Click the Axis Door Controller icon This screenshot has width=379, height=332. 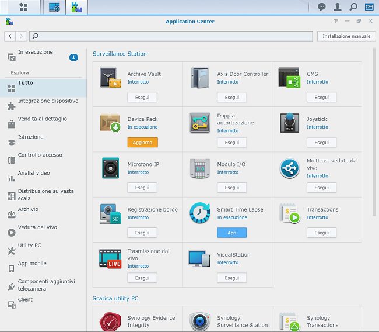coord(200,78)
